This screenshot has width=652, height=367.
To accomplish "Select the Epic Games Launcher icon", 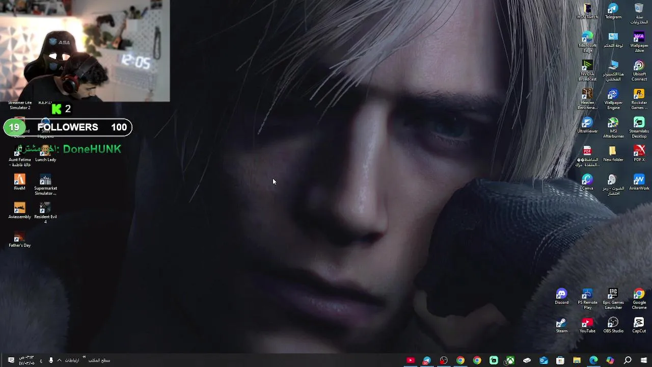I will click(x=613, y=299).
